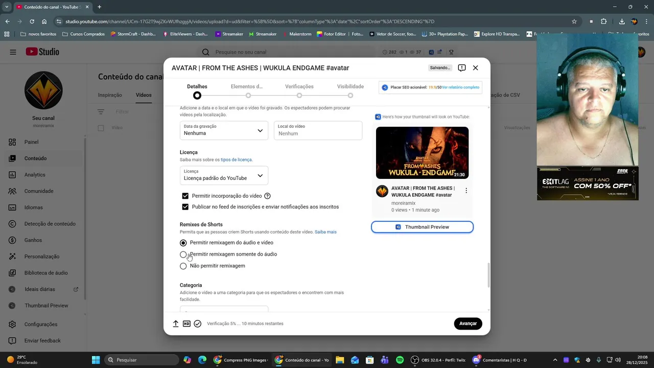Click the Avançar button

[x=468, y=324]
